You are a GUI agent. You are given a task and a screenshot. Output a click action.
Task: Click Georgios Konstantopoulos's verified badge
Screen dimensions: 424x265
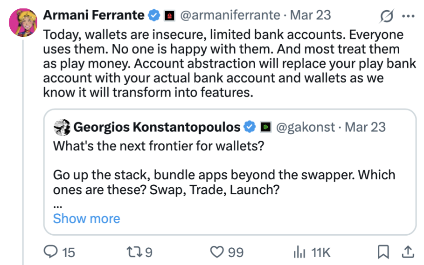point(250,127)
